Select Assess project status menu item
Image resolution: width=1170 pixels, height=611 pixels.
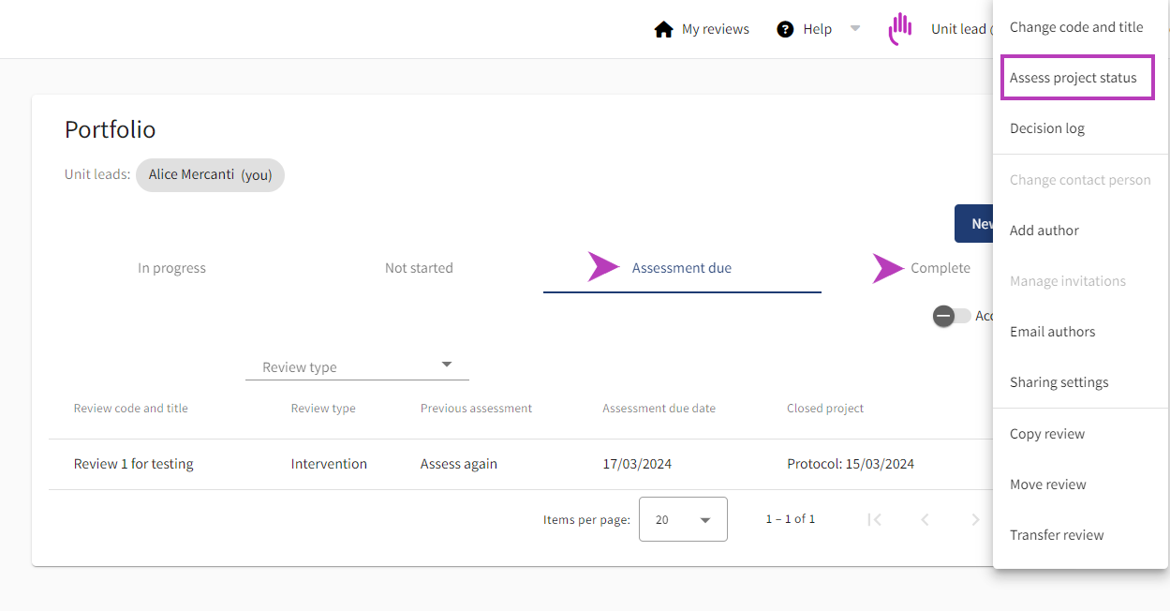[1074, 78]
